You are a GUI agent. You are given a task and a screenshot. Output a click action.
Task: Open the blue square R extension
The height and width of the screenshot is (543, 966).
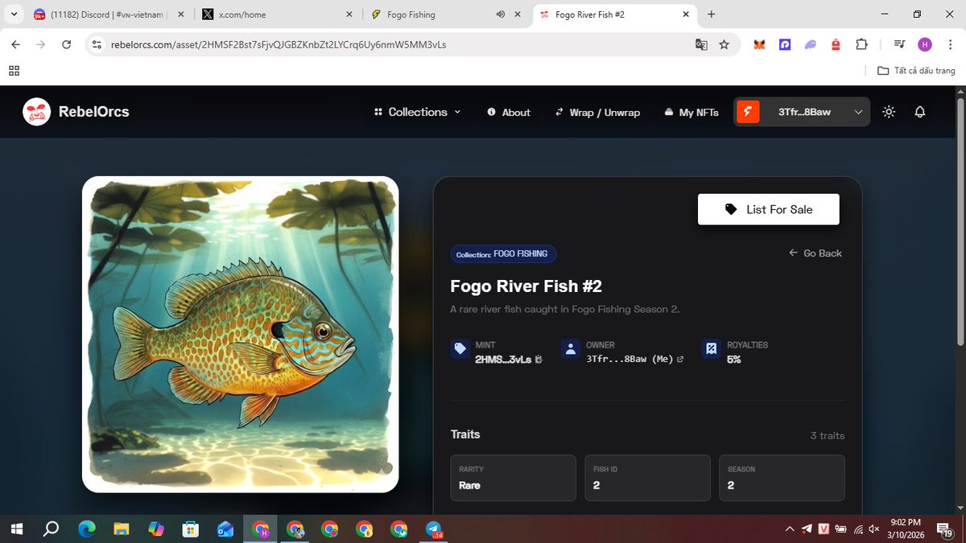(x=785, y=45)
